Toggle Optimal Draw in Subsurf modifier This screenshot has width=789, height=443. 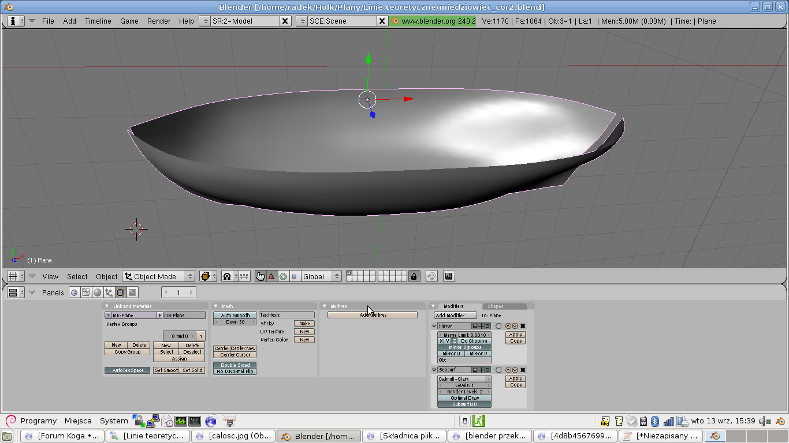coord(464,398)
